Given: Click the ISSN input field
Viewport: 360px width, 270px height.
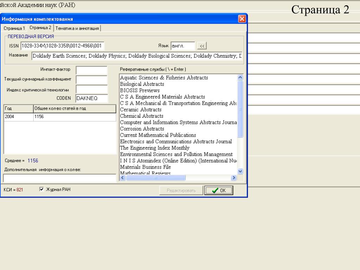Looking at the screenshot, I should click(x=63, y=46).
